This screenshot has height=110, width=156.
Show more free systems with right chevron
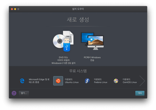click(x=142, y=81)
